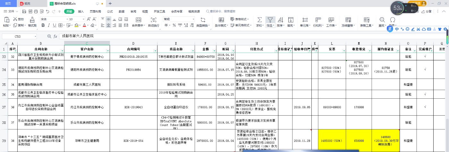Switch to the 插入 ribbon tab
The height and width of the screenshot is (152, 449).
[81, 11]
